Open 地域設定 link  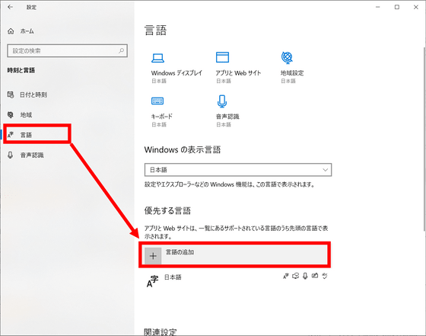(x=292, y=73)
